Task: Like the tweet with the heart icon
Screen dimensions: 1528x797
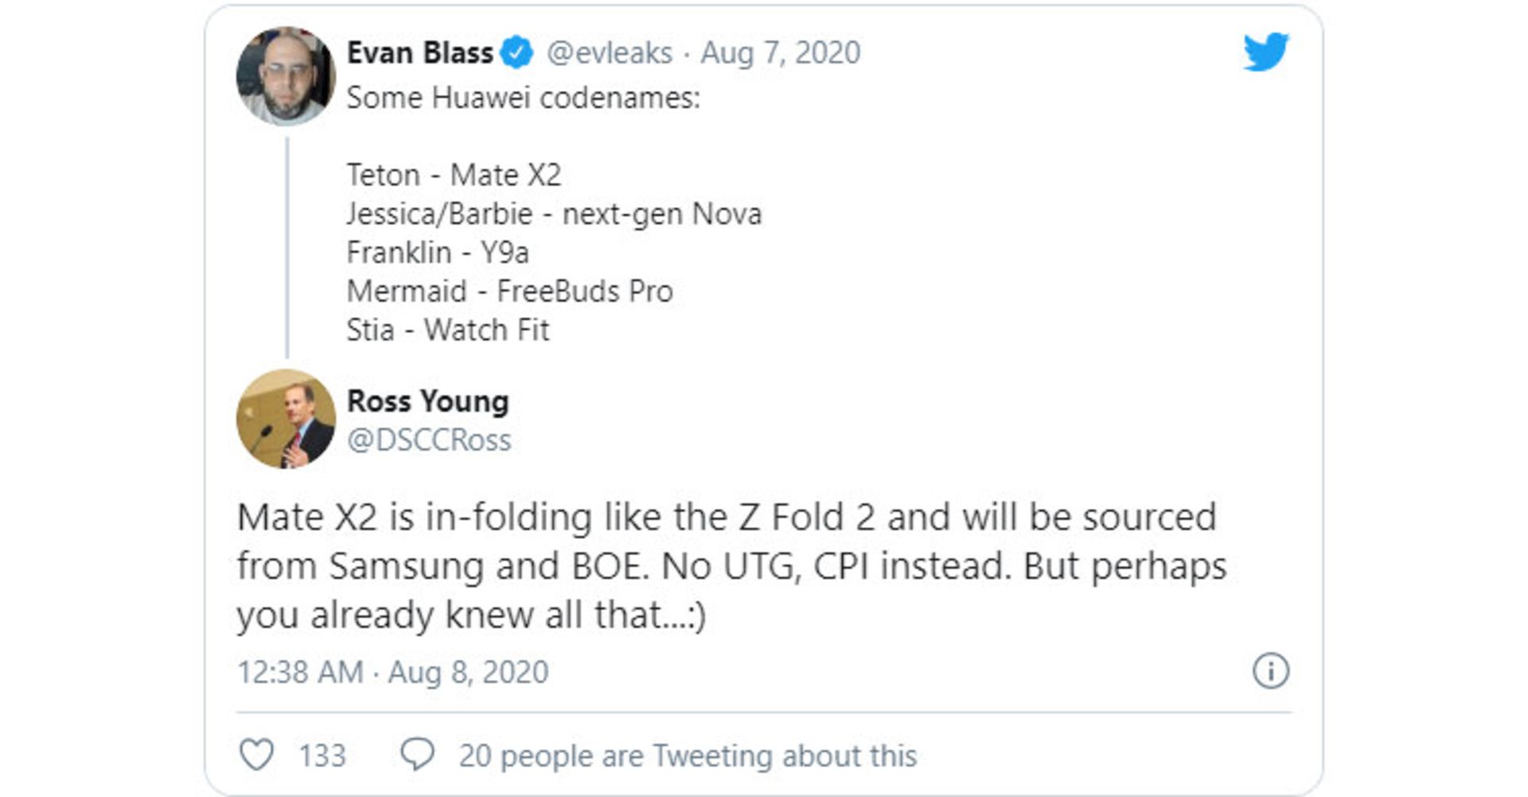Action: point(257,754)
